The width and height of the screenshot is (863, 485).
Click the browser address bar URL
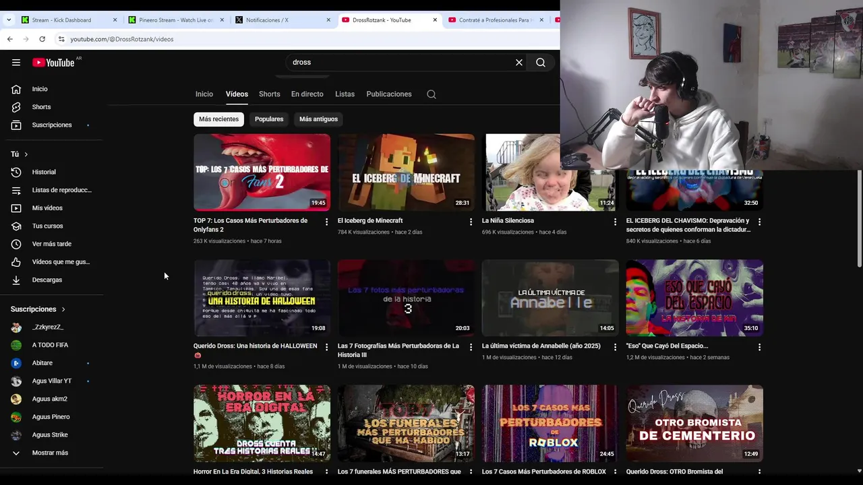(122, 39)
